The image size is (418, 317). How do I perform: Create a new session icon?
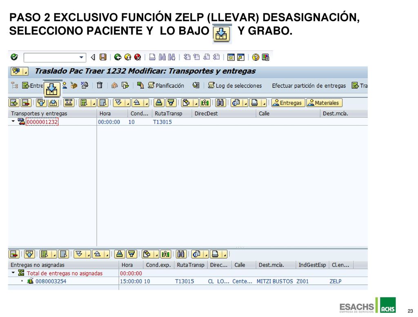(x=231, y=57)
